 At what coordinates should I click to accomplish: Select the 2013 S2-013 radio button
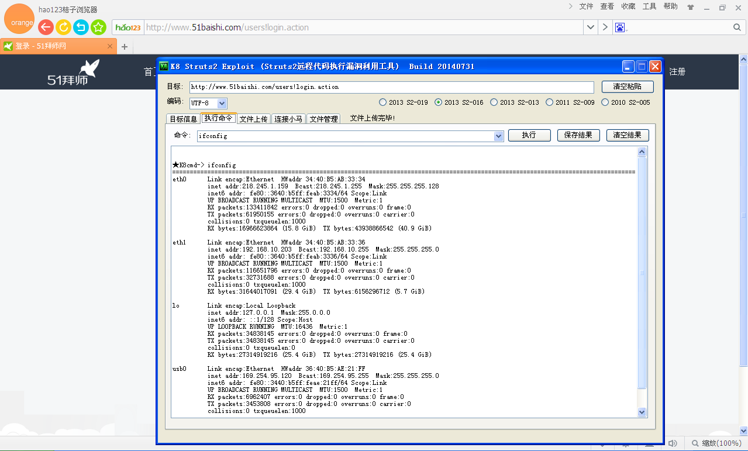[515, 102]
